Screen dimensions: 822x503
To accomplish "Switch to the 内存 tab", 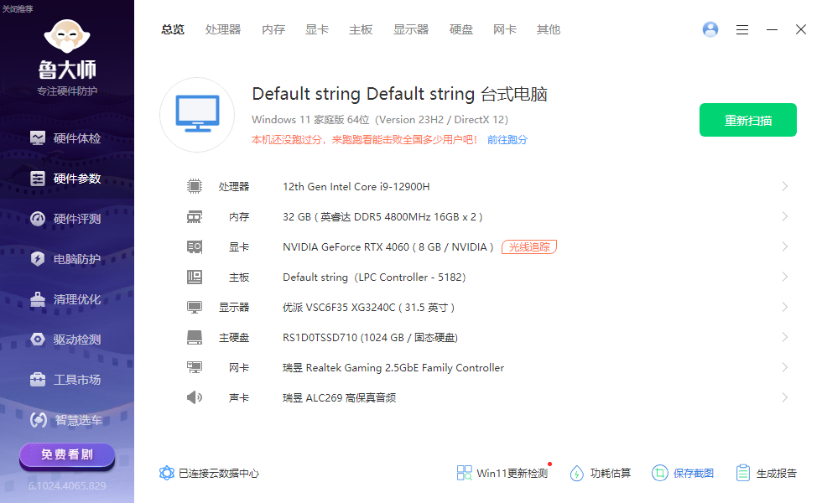I will tap(273, 30).
